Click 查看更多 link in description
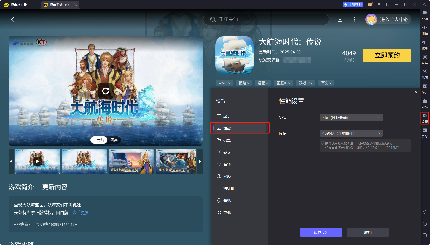This screenshot has height=245, width=430. click(x=81, y=213)
